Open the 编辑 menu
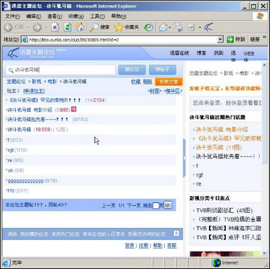 pyautogui.click(x=34, y=16)
